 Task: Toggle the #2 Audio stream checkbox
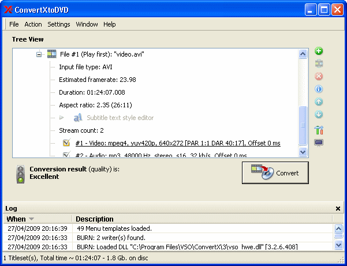(x=66, y=154)
